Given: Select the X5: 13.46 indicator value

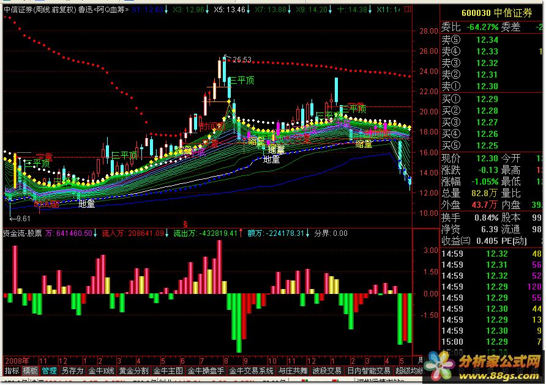Looking at the screenshot, I should pos(231,9).
